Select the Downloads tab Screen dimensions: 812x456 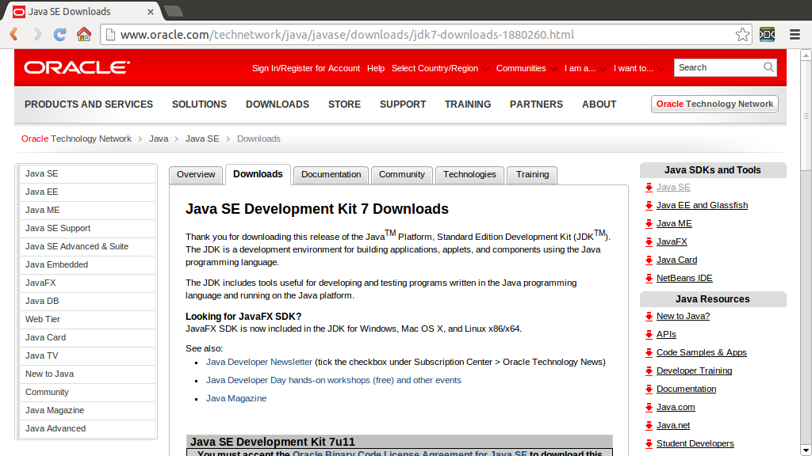[x=258, y=174]
